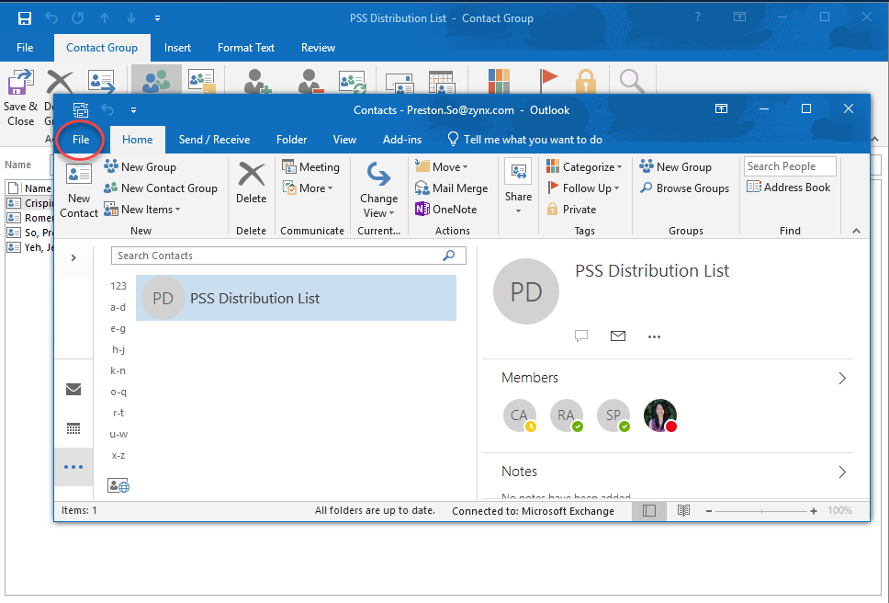
Task: Show Notes view in Contact Group ribbon
Action: pos(202,81)
